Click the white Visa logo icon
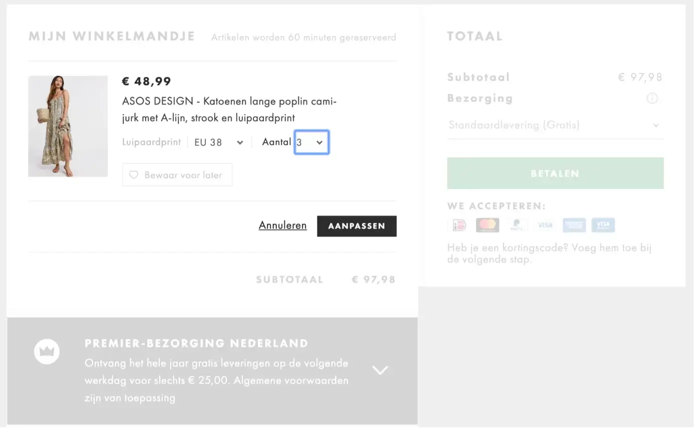Viewport: 696px width, 429px height. tap(545, 225)
